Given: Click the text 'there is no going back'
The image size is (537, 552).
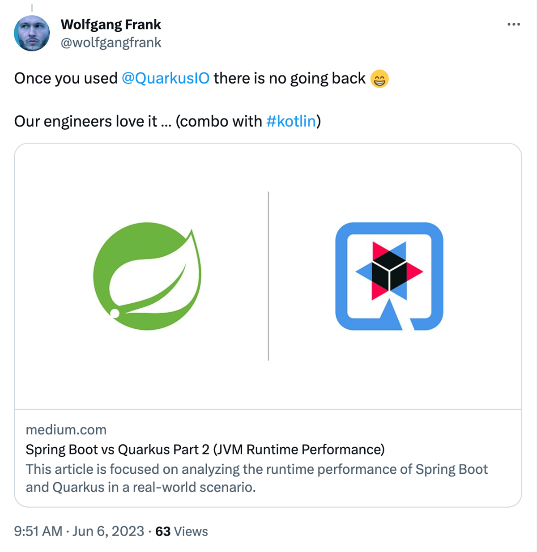Looking at the screenshot, I should point(289,78).
